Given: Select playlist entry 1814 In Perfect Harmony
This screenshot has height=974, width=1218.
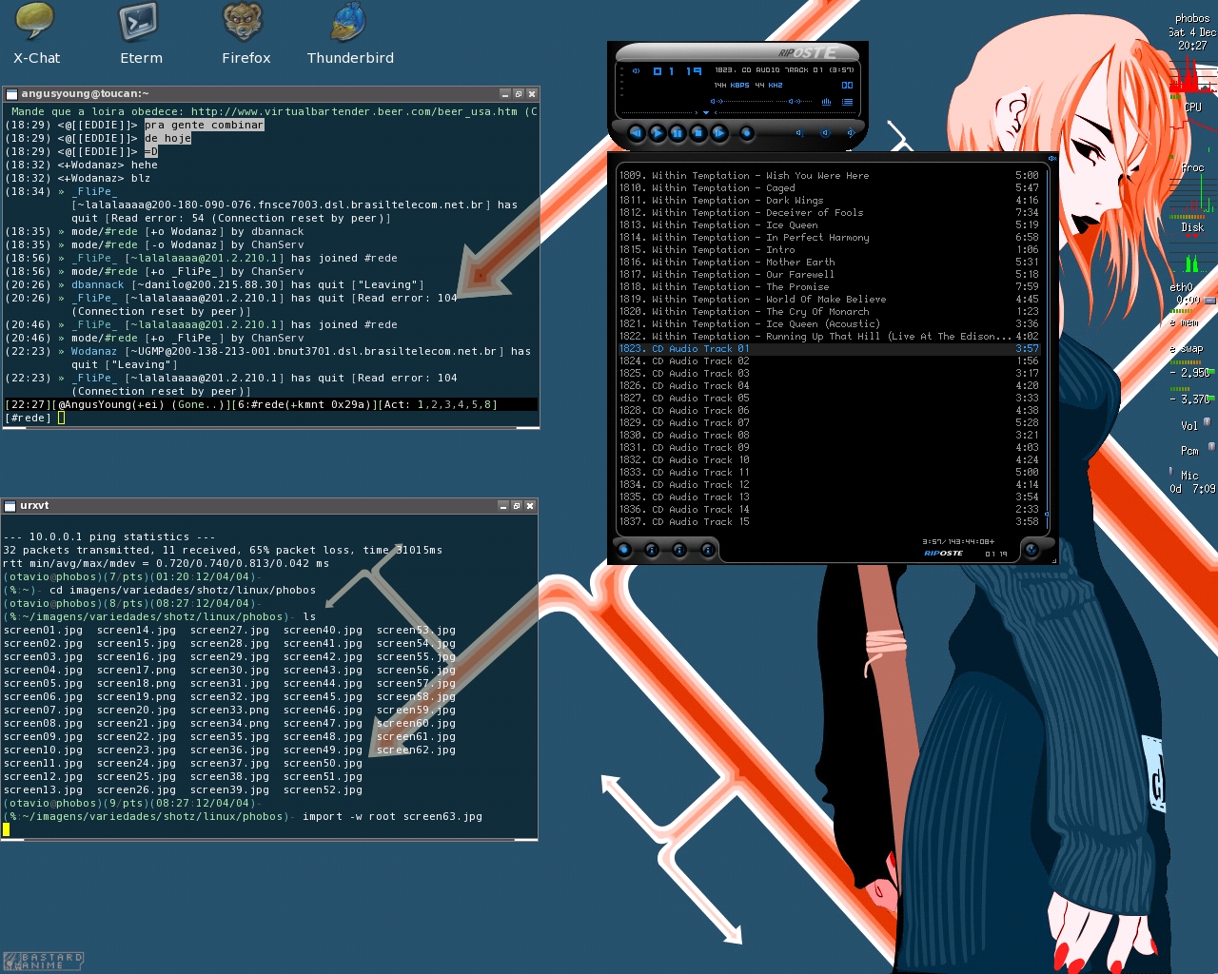Looking at the screenshot, I should 829,238.
